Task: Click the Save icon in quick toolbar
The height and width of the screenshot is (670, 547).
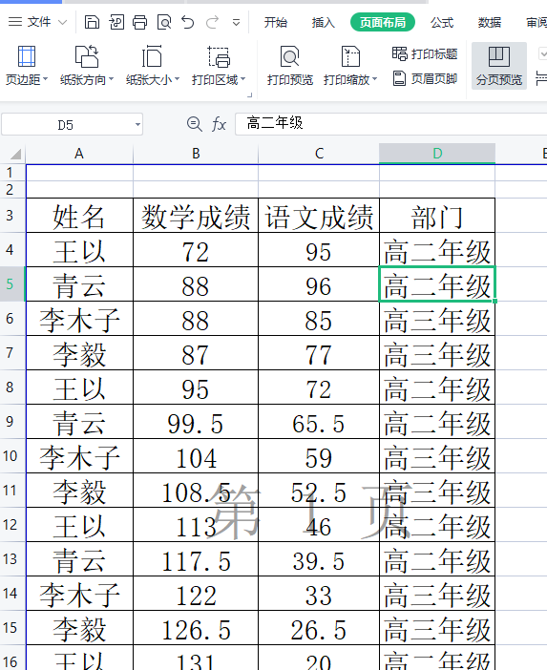Action: 92,22
